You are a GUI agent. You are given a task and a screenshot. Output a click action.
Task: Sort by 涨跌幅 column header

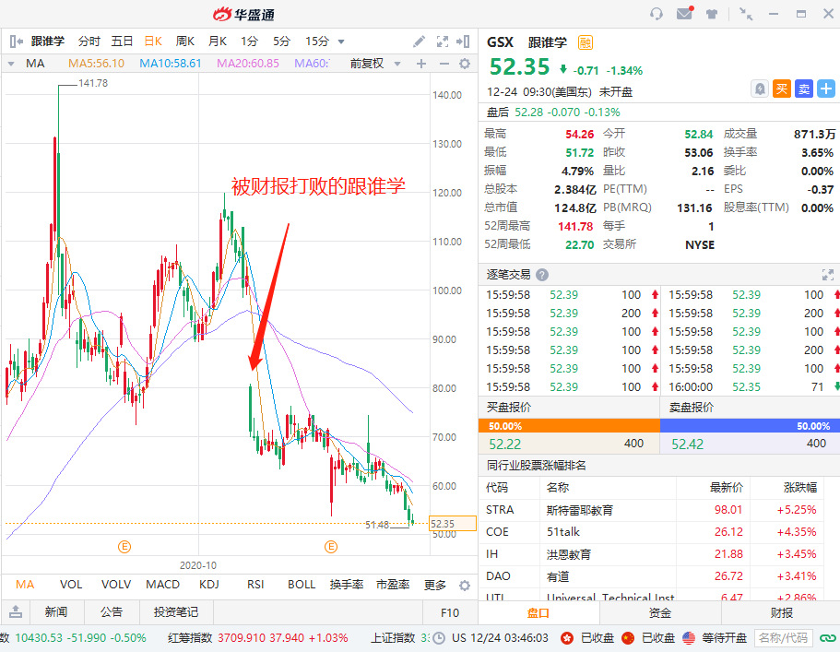(x=800, y=488)
